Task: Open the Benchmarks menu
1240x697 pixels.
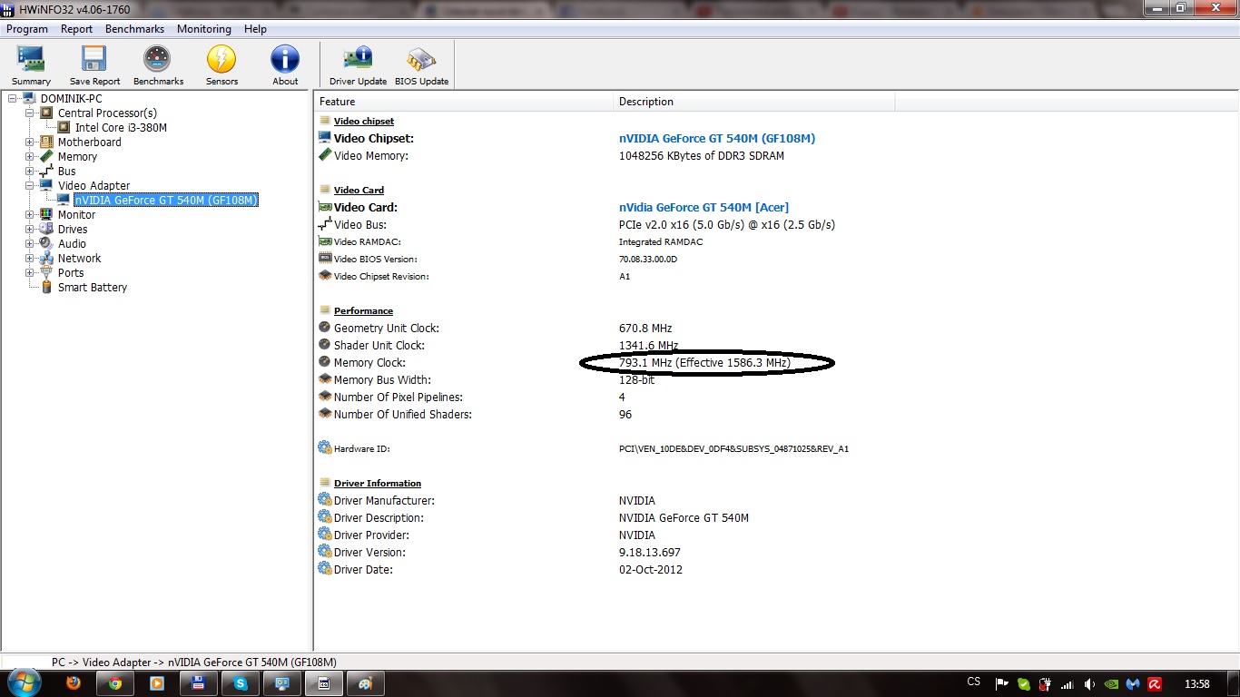Action: pos(134,29)
